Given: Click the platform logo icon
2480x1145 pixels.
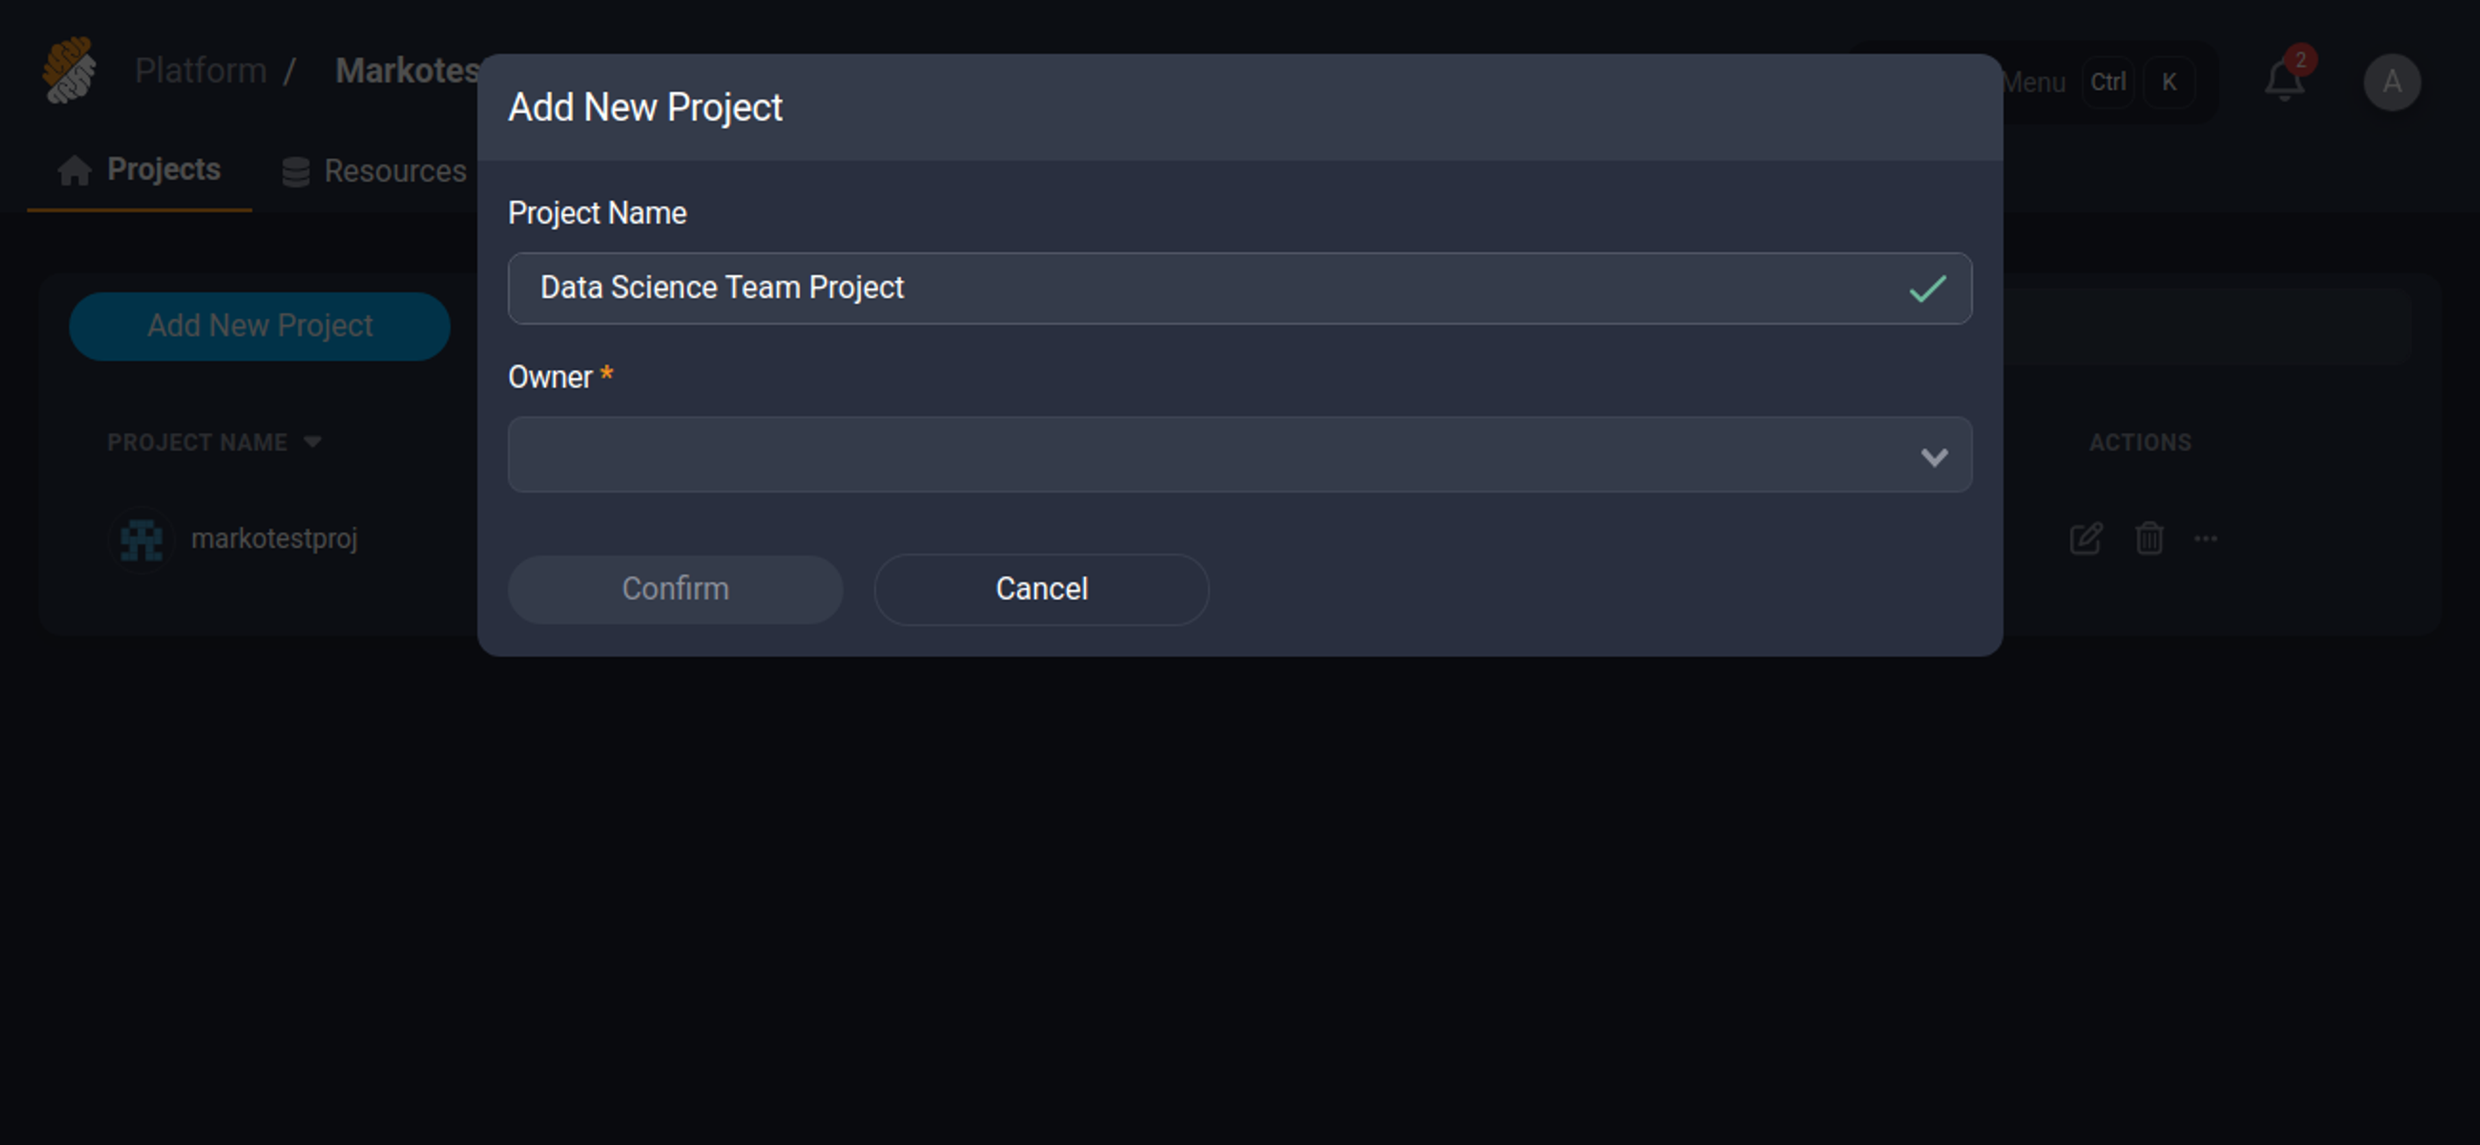Looking at the screenshot, I should point(69,70).
